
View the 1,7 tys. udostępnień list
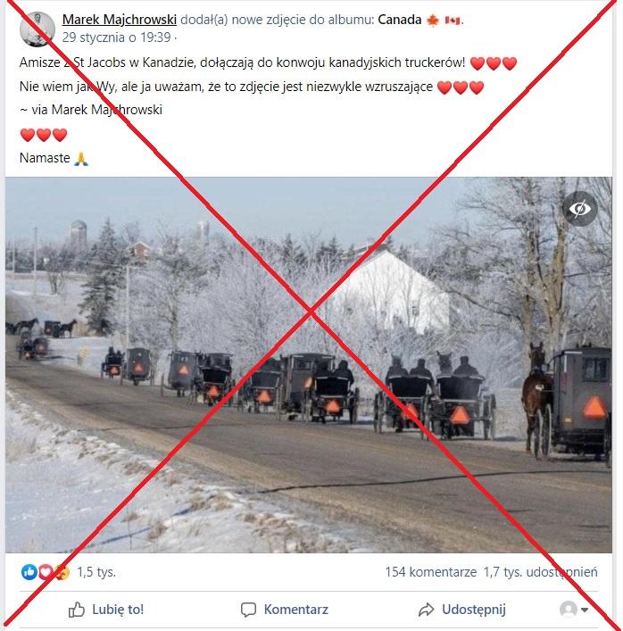point(541,572)
